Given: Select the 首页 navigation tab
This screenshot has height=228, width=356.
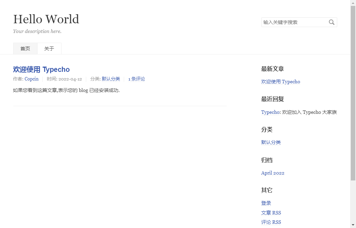Looking at the screenshot, I should (25, 49).
